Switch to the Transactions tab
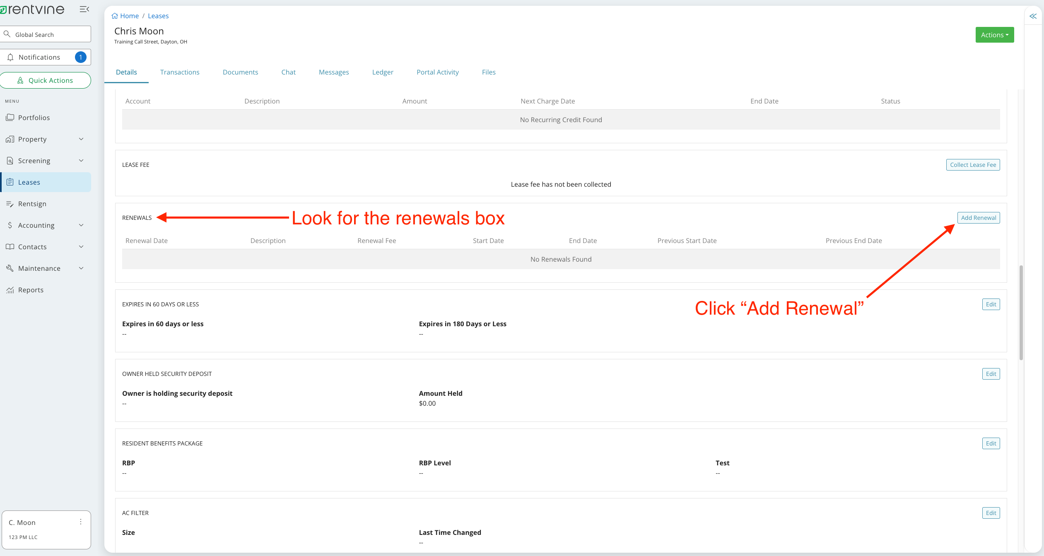The height and width of the screenshot is (556, 1044). point(180,72)
